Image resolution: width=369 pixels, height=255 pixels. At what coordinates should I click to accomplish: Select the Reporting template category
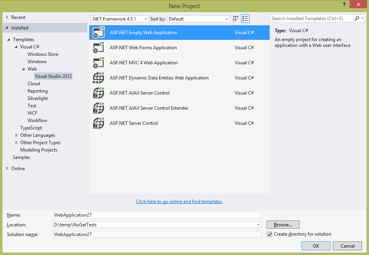(37, 91)
